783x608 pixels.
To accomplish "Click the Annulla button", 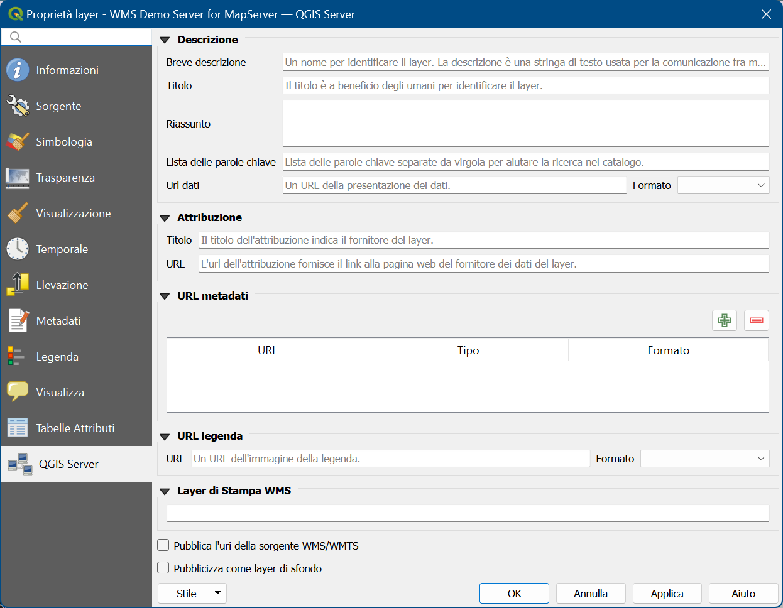I will [x=591, y=594].
